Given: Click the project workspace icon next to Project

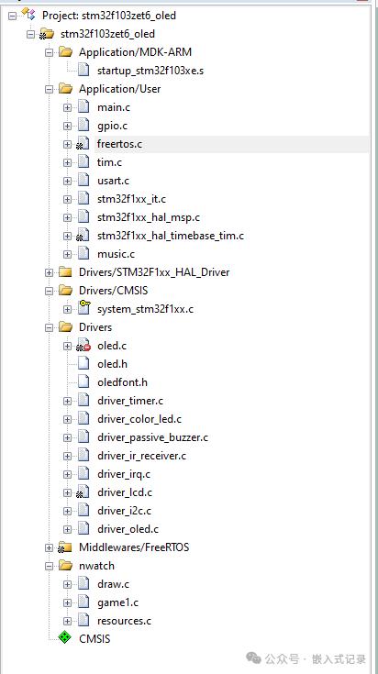Looking at the screenshot, I should click(28, 15).
